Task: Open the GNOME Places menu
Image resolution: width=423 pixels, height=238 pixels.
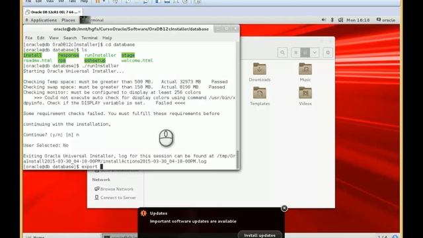Action: coord(68,20)
